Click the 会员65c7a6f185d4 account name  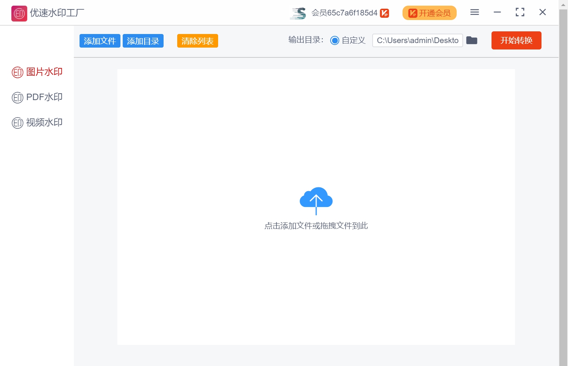[344, 12]
